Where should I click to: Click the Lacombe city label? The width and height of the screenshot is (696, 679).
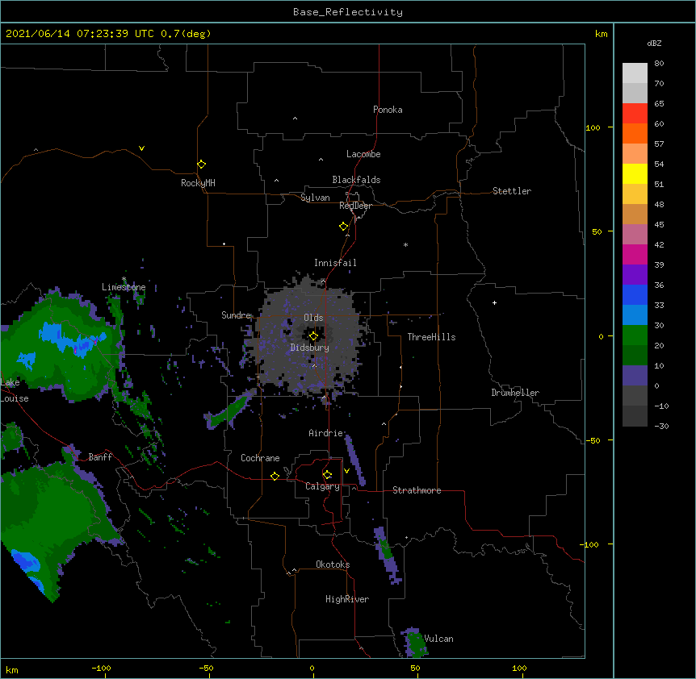(363, 154)
